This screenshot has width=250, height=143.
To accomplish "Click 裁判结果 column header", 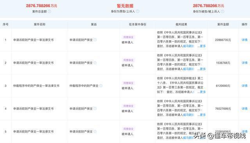I will click(181, 24).
